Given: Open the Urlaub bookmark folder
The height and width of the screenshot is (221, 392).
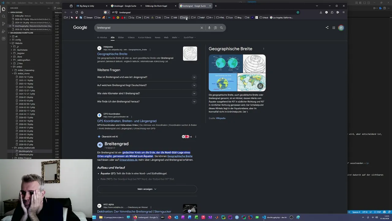Looking at the screenshot, I should point(264,17).
